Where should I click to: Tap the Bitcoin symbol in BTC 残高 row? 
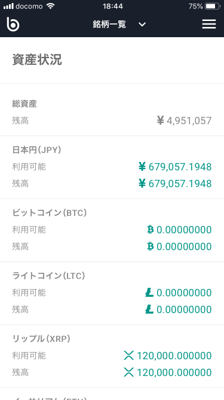[151, 246]
